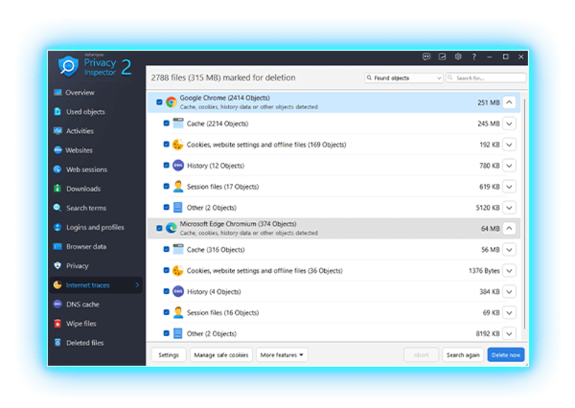Open More features dropdown button
Screen dimensions: 575x408
point(282,355)
